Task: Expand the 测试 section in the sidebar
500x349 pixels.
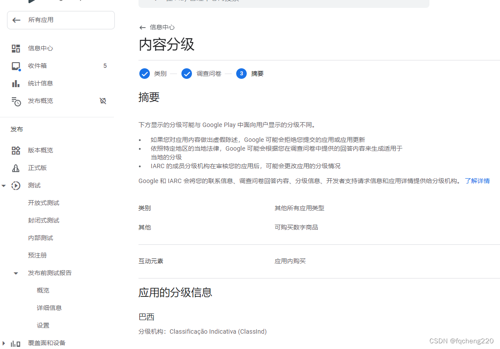Action: click(4, 185)
